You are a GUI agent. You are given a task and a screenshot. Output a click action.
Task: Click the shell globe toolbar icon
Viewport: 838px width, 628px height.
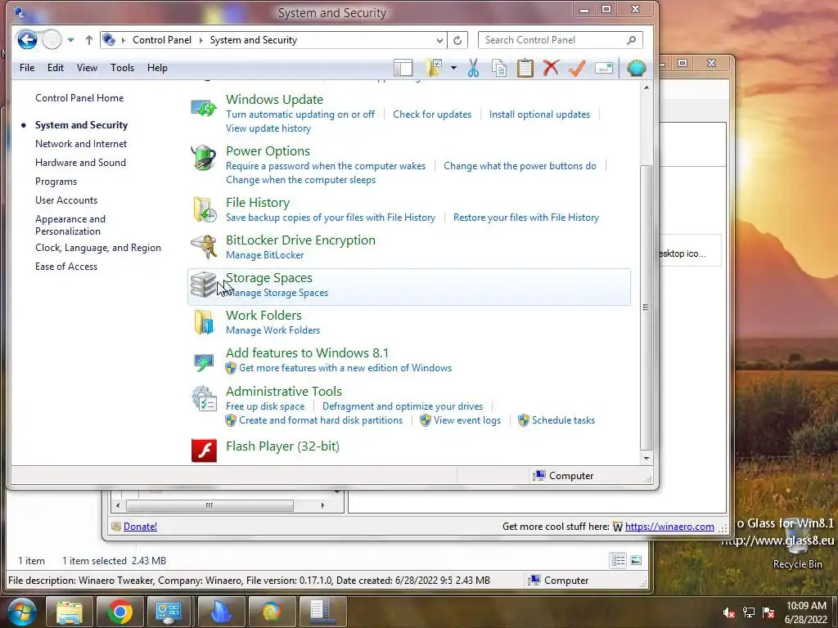pos(636,68)
